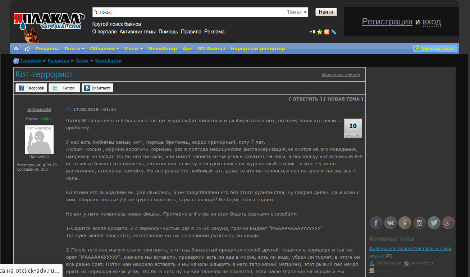This screenshot has height=277, width=470.
Task: Open the Активные темы header link
Action: click(138, 32)
